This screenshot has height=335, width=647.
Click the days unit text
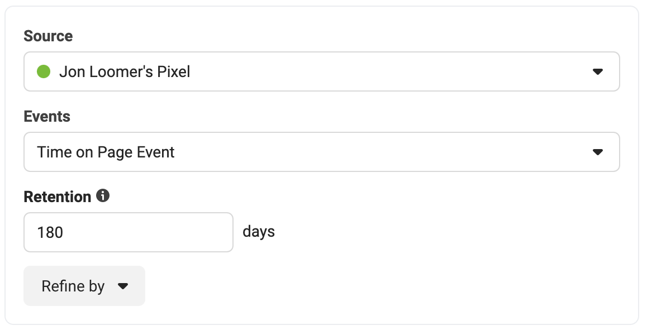(x=259, y=232)
